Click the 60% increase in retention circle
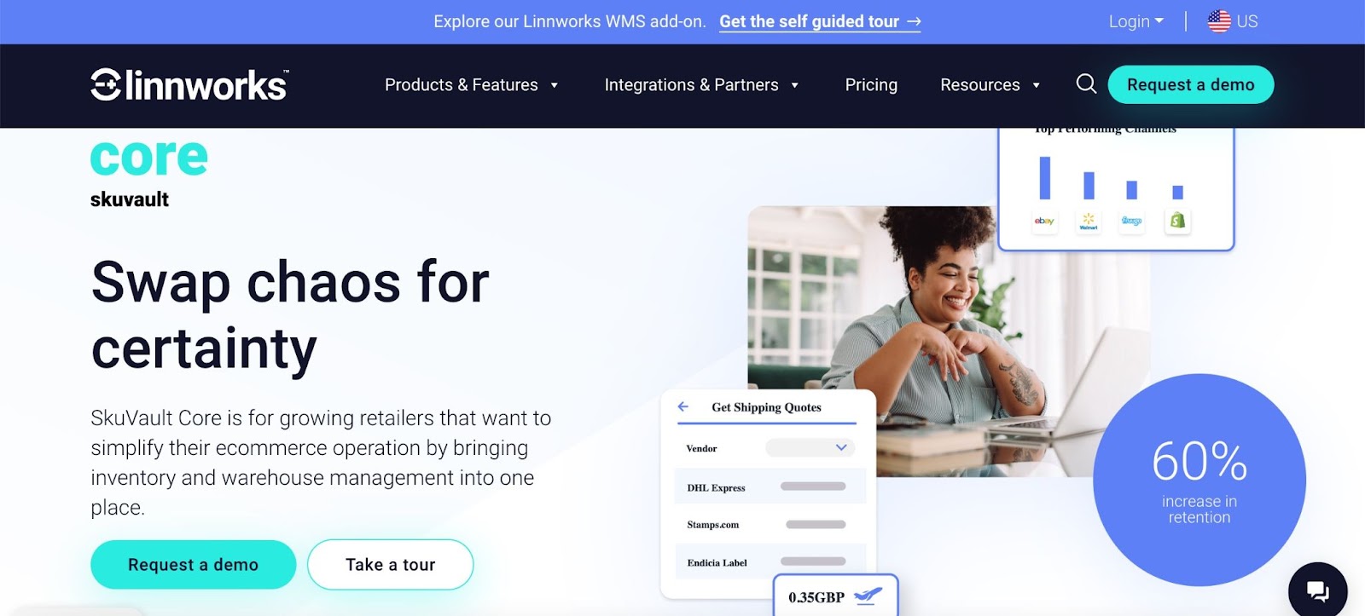Image resolution: width=1365 pixels, height=616 pixels. click(x=1199, y=480)
